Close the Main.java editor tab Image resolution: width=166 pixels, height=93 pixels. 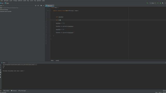point(53,5)
